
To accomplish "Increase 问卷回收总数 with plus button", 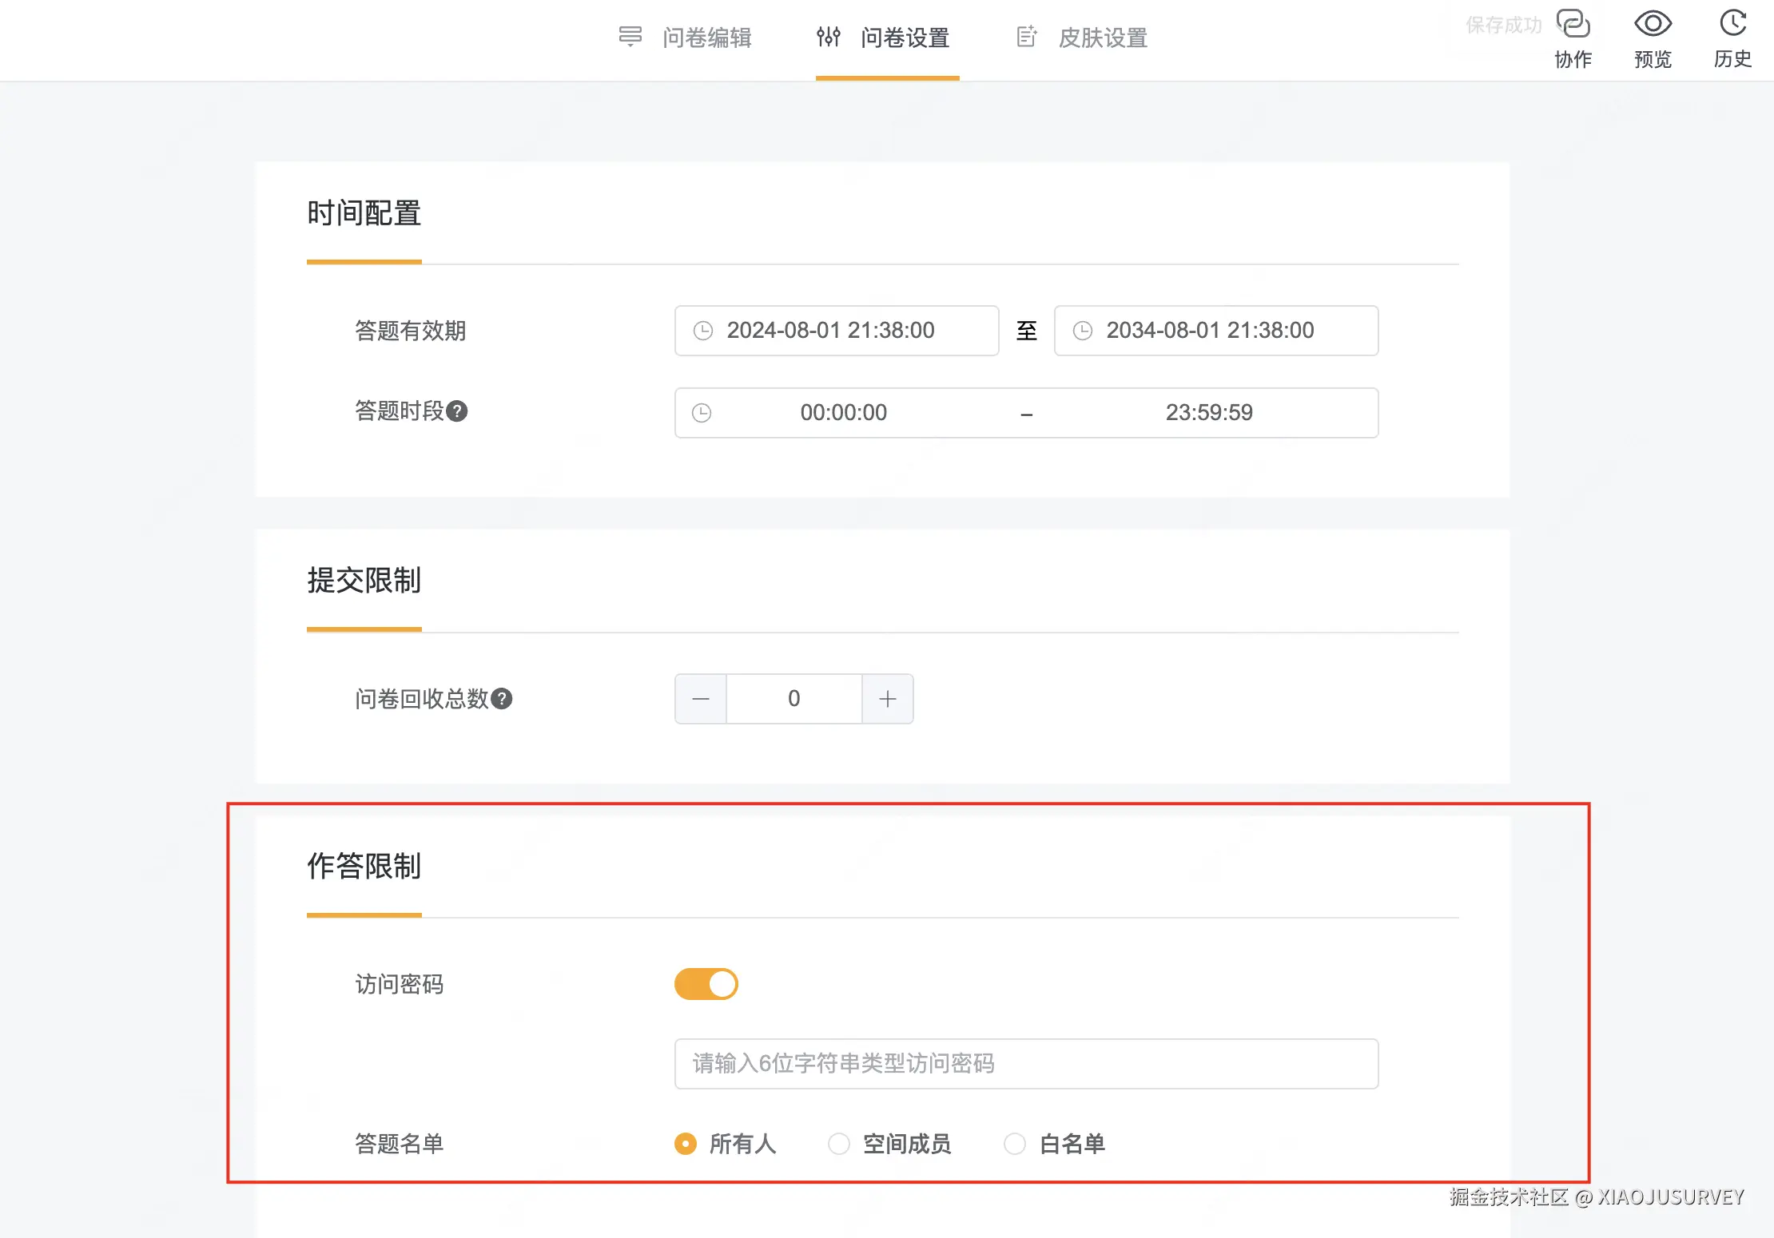I will pos(887,699).
